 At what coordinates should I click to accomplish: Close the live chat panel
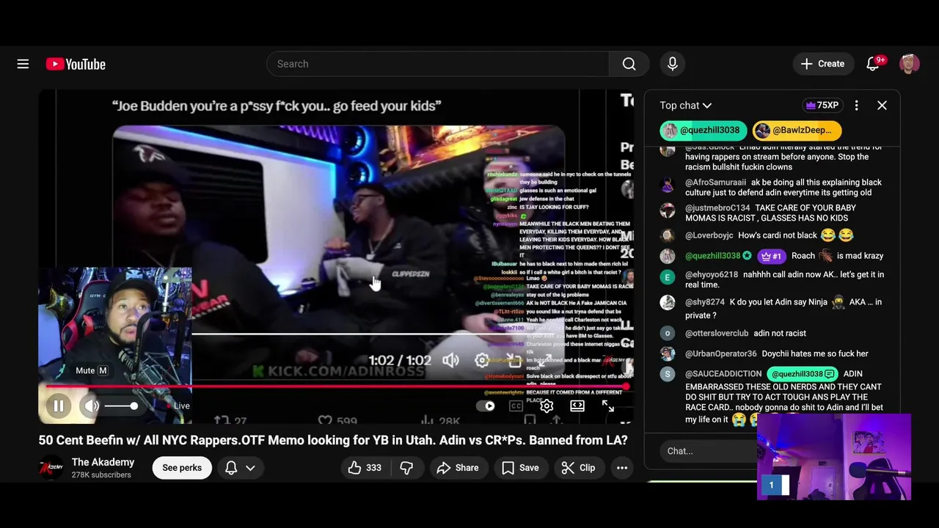click(x=882, y=106)
